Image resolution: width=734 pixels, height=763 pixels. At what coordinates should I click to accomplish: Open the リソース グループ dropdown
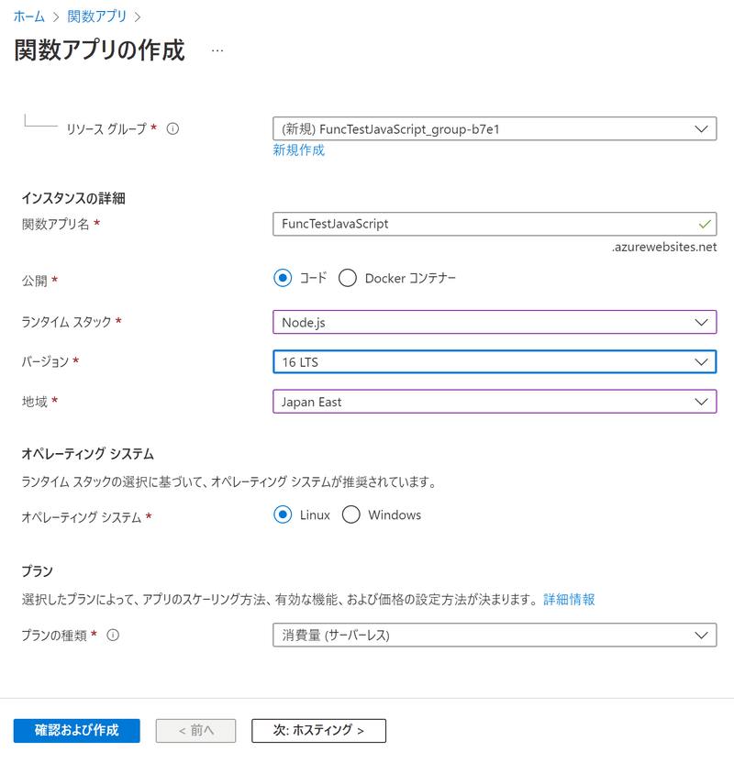pyautogui.click(x=495, y=128)
